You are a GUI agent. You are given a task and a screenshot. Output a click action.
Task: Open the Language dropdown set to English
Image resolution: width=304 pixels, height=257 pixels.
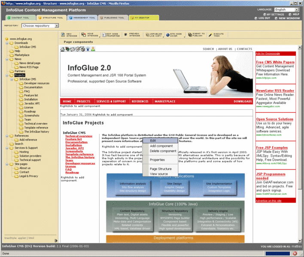[x=286, y=9]
